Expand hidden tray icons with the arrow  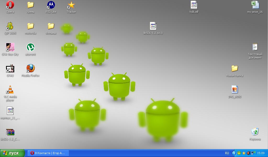pos(234,153)
